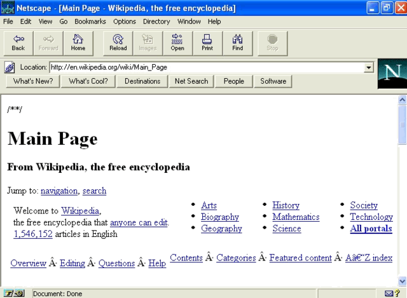Screen dimensions: 407x298
Task: Open the Directory menu
Action: (x=156, y=22)
